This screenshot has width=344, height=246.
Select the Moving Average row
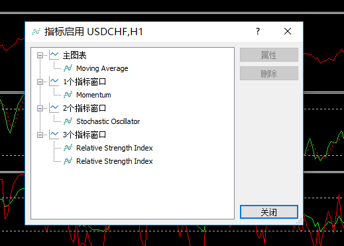pos(102,68)
